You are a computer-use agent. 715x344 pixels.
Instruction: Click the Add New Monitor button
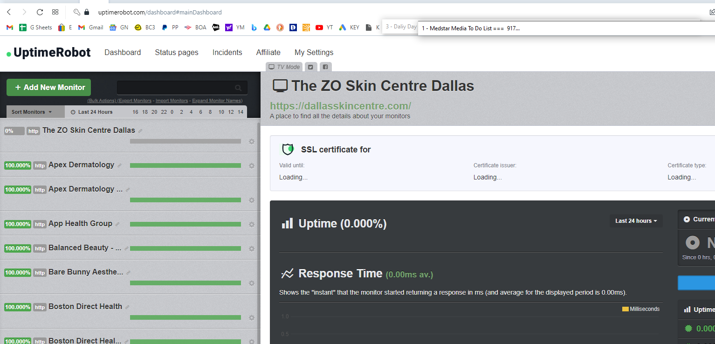click(49, 87)
